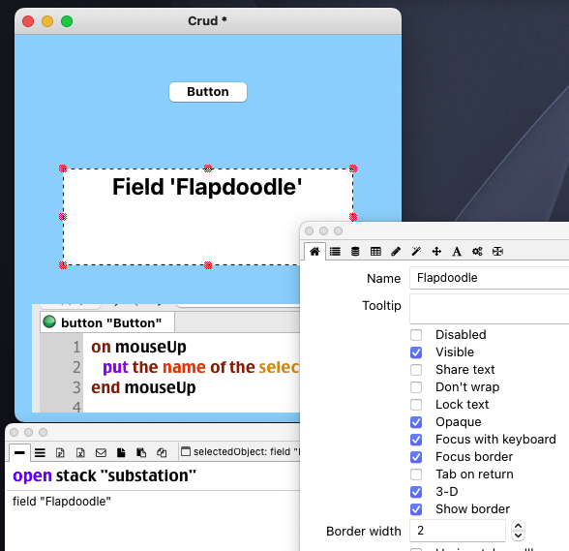Show Global Variables pane in message box
569x551 pixels.
(x=80, y=452)
